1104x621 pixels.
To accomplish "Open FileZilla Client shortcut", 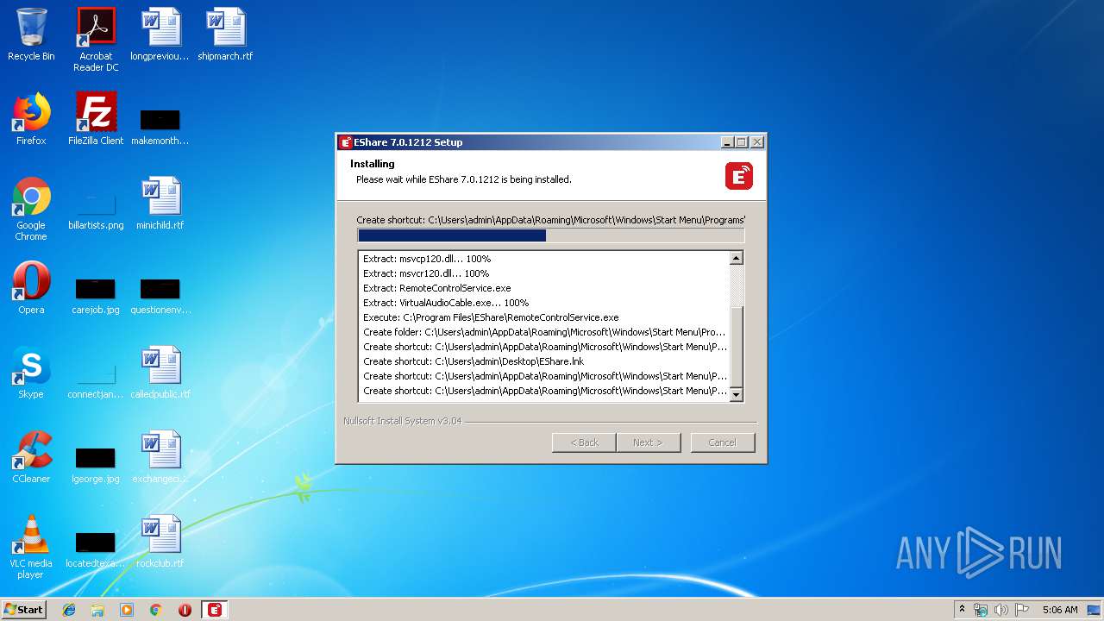I will (96, 119).
